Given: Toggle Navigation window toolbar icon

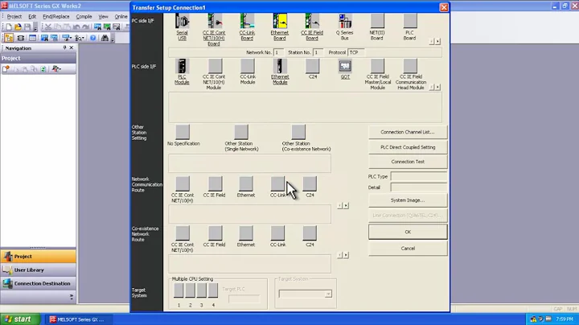Looking at the screenshot, I should (x=9, y=38).
